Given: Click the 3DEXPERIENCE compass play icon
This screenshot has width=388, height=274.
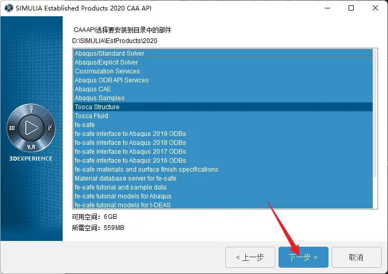Looking at the screenshot, I should [31, 128].
